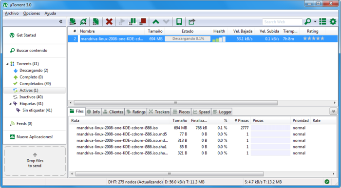Open the search provider dropdown arrow
This screenshot has height=188, width=341.
pyautogui.click(x=315, y=21)
